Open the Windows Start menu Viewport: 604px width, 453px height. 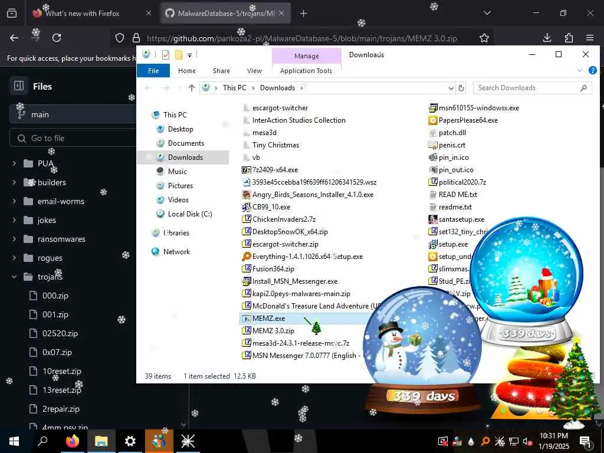pyautogui.click(x=14, y=441)
